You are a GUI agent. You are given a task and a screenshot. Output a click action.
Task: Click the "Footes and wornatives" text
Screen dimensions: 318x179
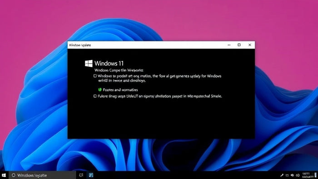(120, 90)
